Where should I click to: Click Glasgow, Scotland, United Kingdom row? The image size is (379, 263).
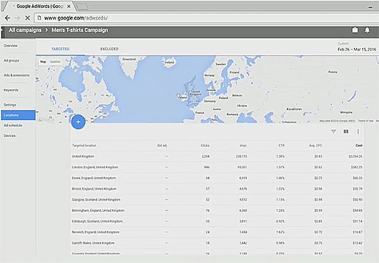(x=217, y=200)
